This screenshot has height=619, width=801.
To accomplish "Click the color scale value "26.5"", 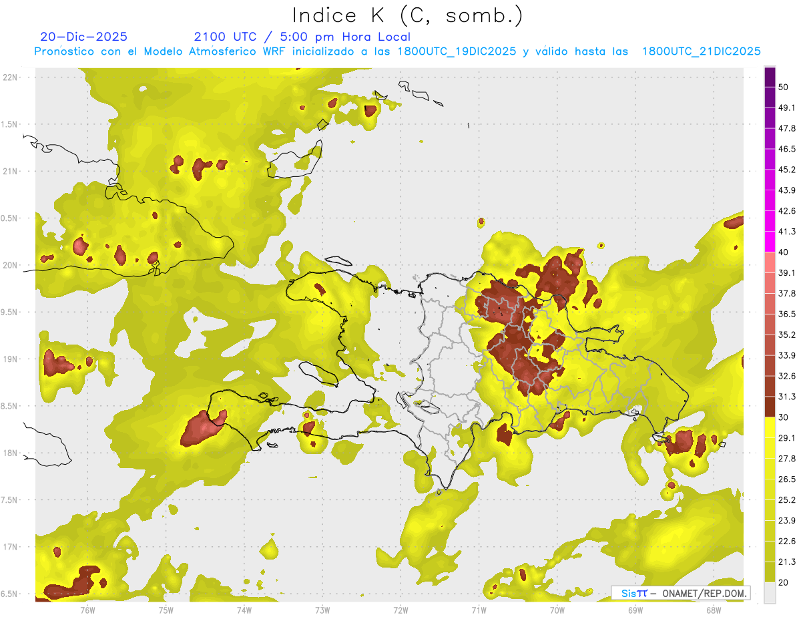I will click(x=787, y=479).
